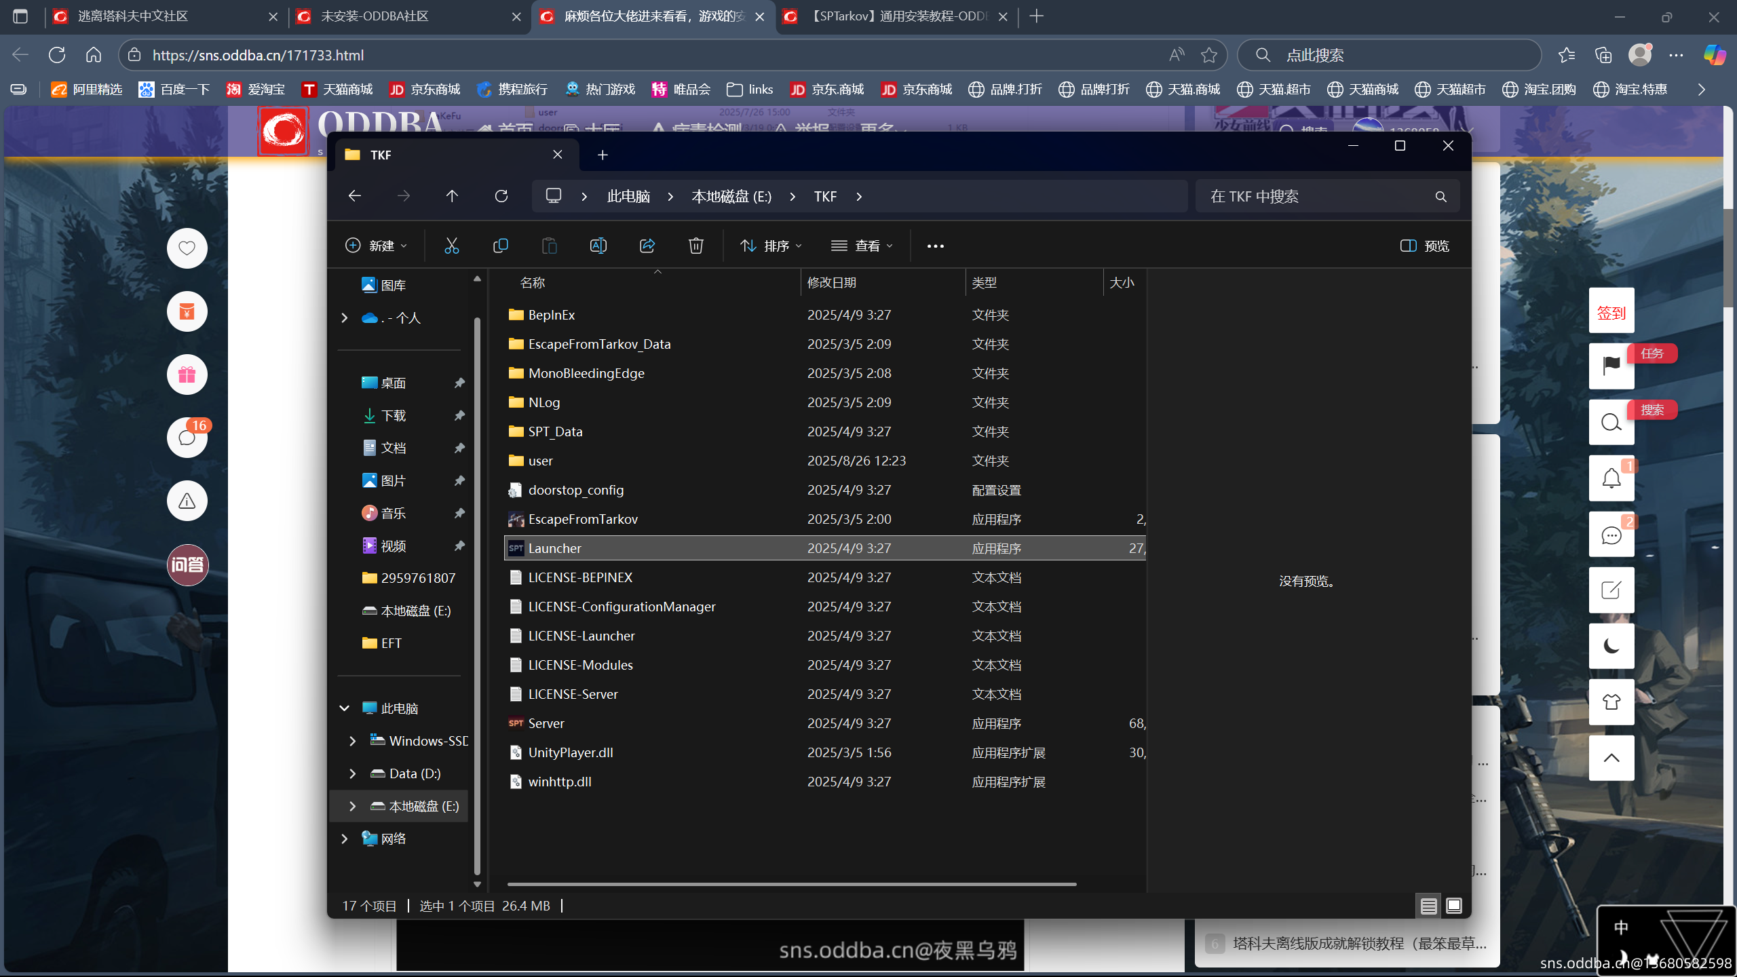
Task: Open the 新建 dropdown menu
Action: click(x=377, y=246)
